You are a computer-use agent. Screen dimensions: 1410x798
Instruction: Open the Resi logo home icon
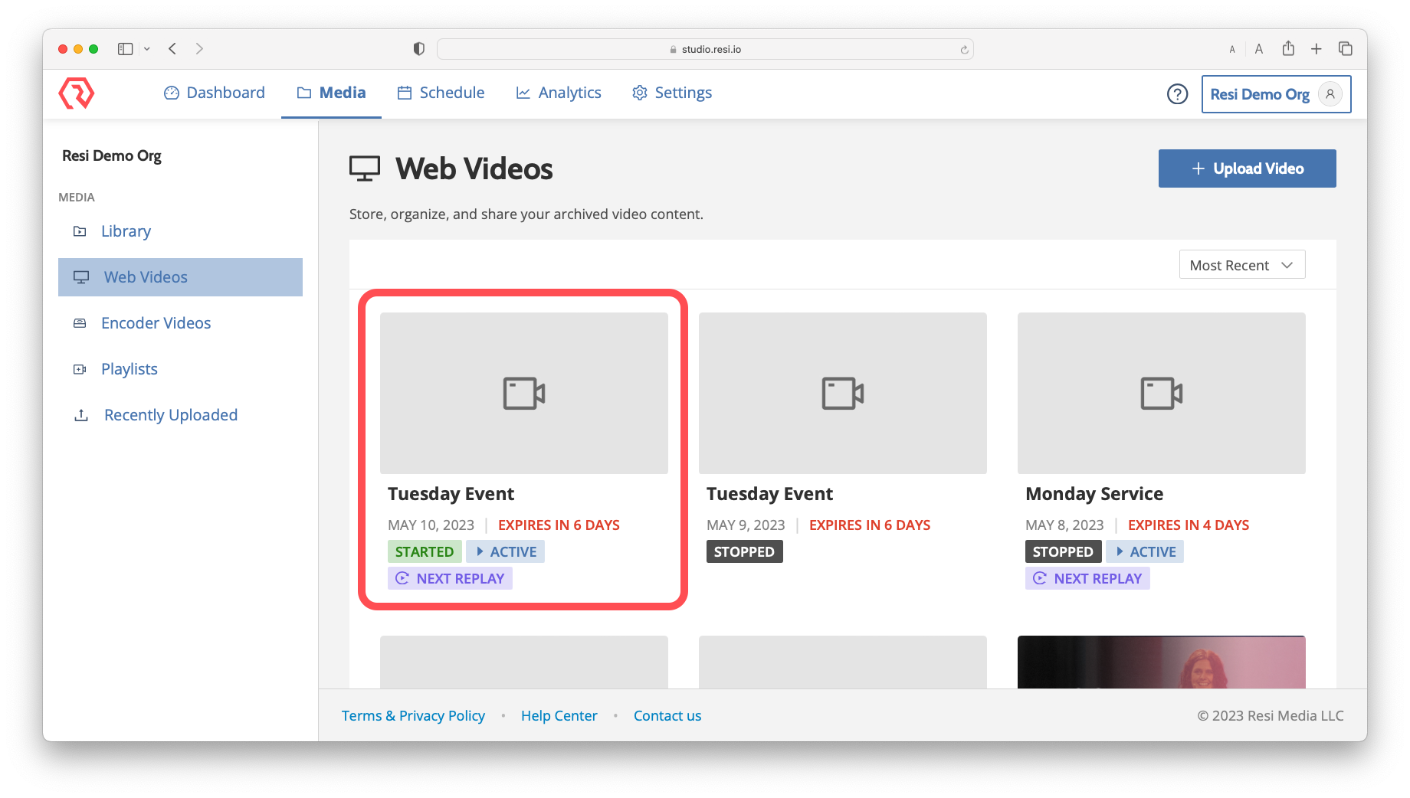pos(76,93)
